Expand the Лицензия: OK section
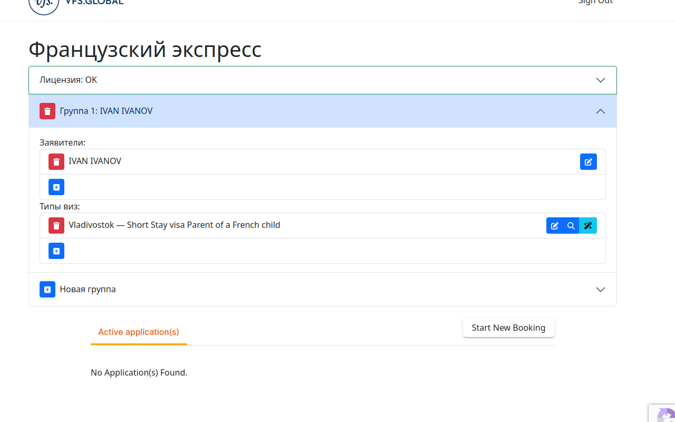This screenshot has height=422, width=675. tap(323, 80)
